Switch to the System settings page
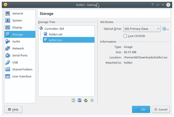Viewport: 174px width, 117px height. [x=17, y=21]
